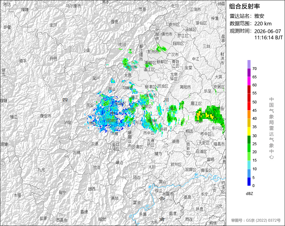Click the 长江 river label in blue

pos(206,176)
